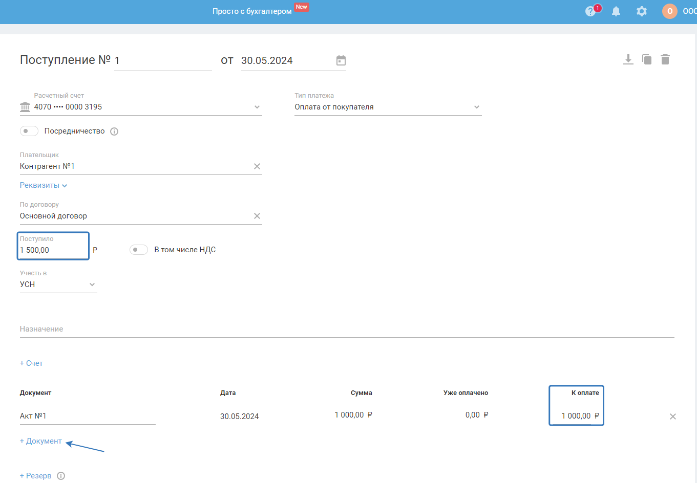
Task: Click the + Документ link
Action: point(41,441)
